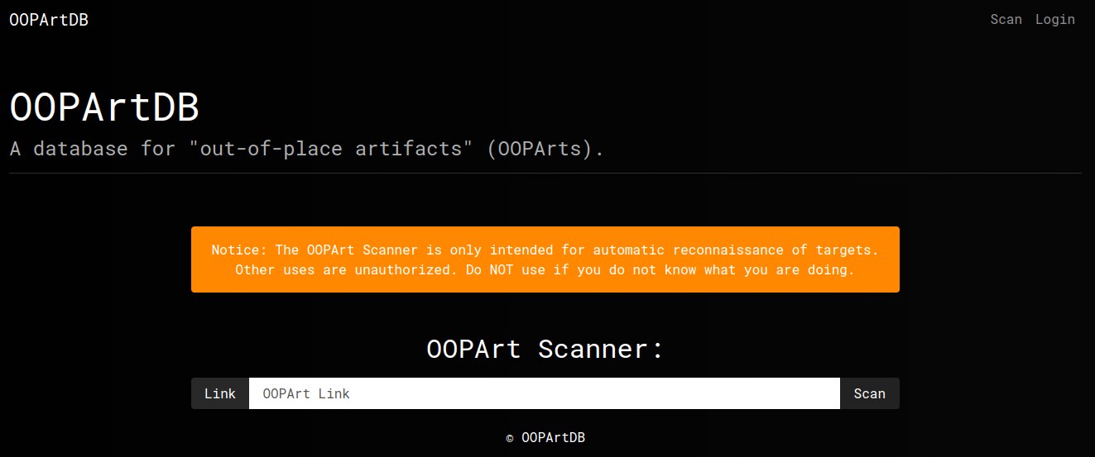Click the "OOPArt Scanner:" section heading

pyautogui.click(x=545, y=349)
